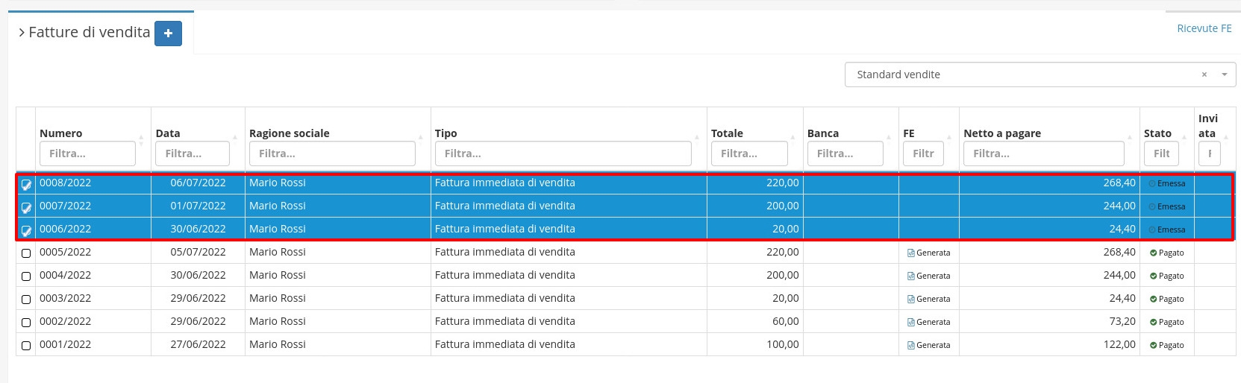This screenshot has height=383, width=1241.
Task: Click the Generata file icon for 0003/2022
Action: pos(910,300)
